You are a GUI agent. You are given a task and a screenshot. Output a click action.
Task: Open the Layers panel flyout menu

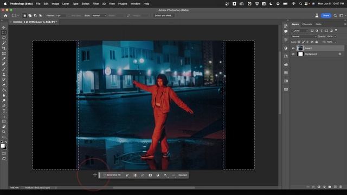click(x=345, y=24)
